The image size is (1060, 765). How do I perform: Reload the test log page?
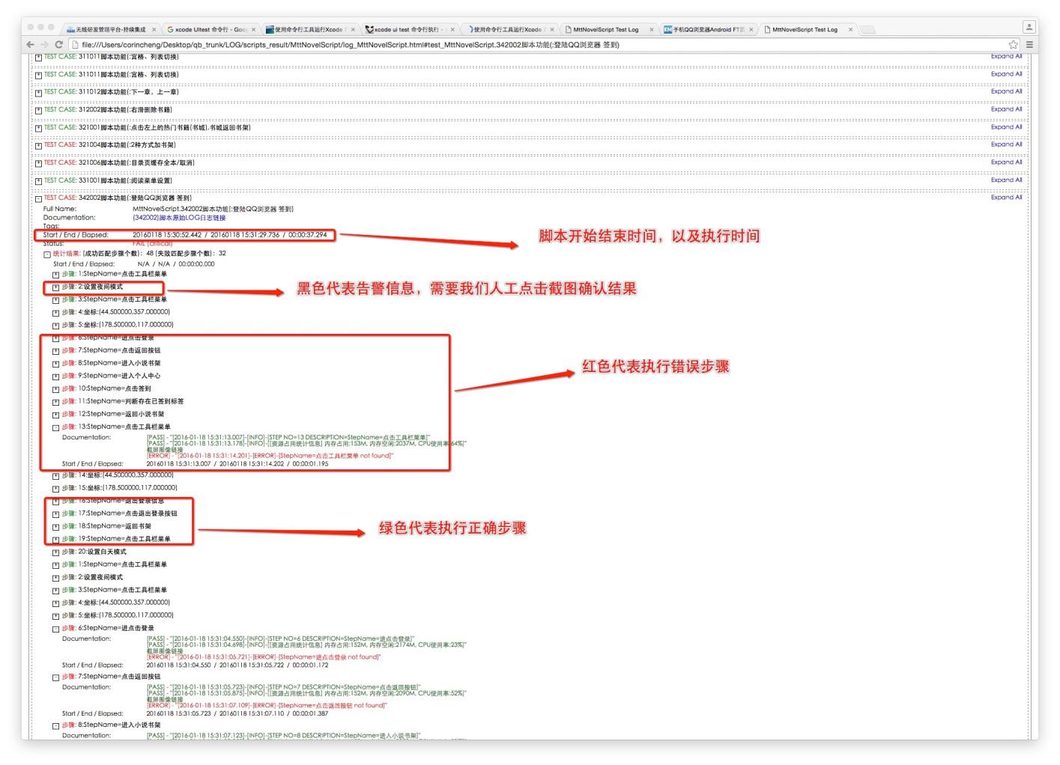pos(58,45)
